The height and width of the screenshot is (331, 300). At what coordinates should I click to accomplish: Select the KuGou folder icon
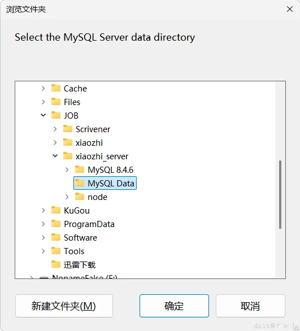click(56, 210)
